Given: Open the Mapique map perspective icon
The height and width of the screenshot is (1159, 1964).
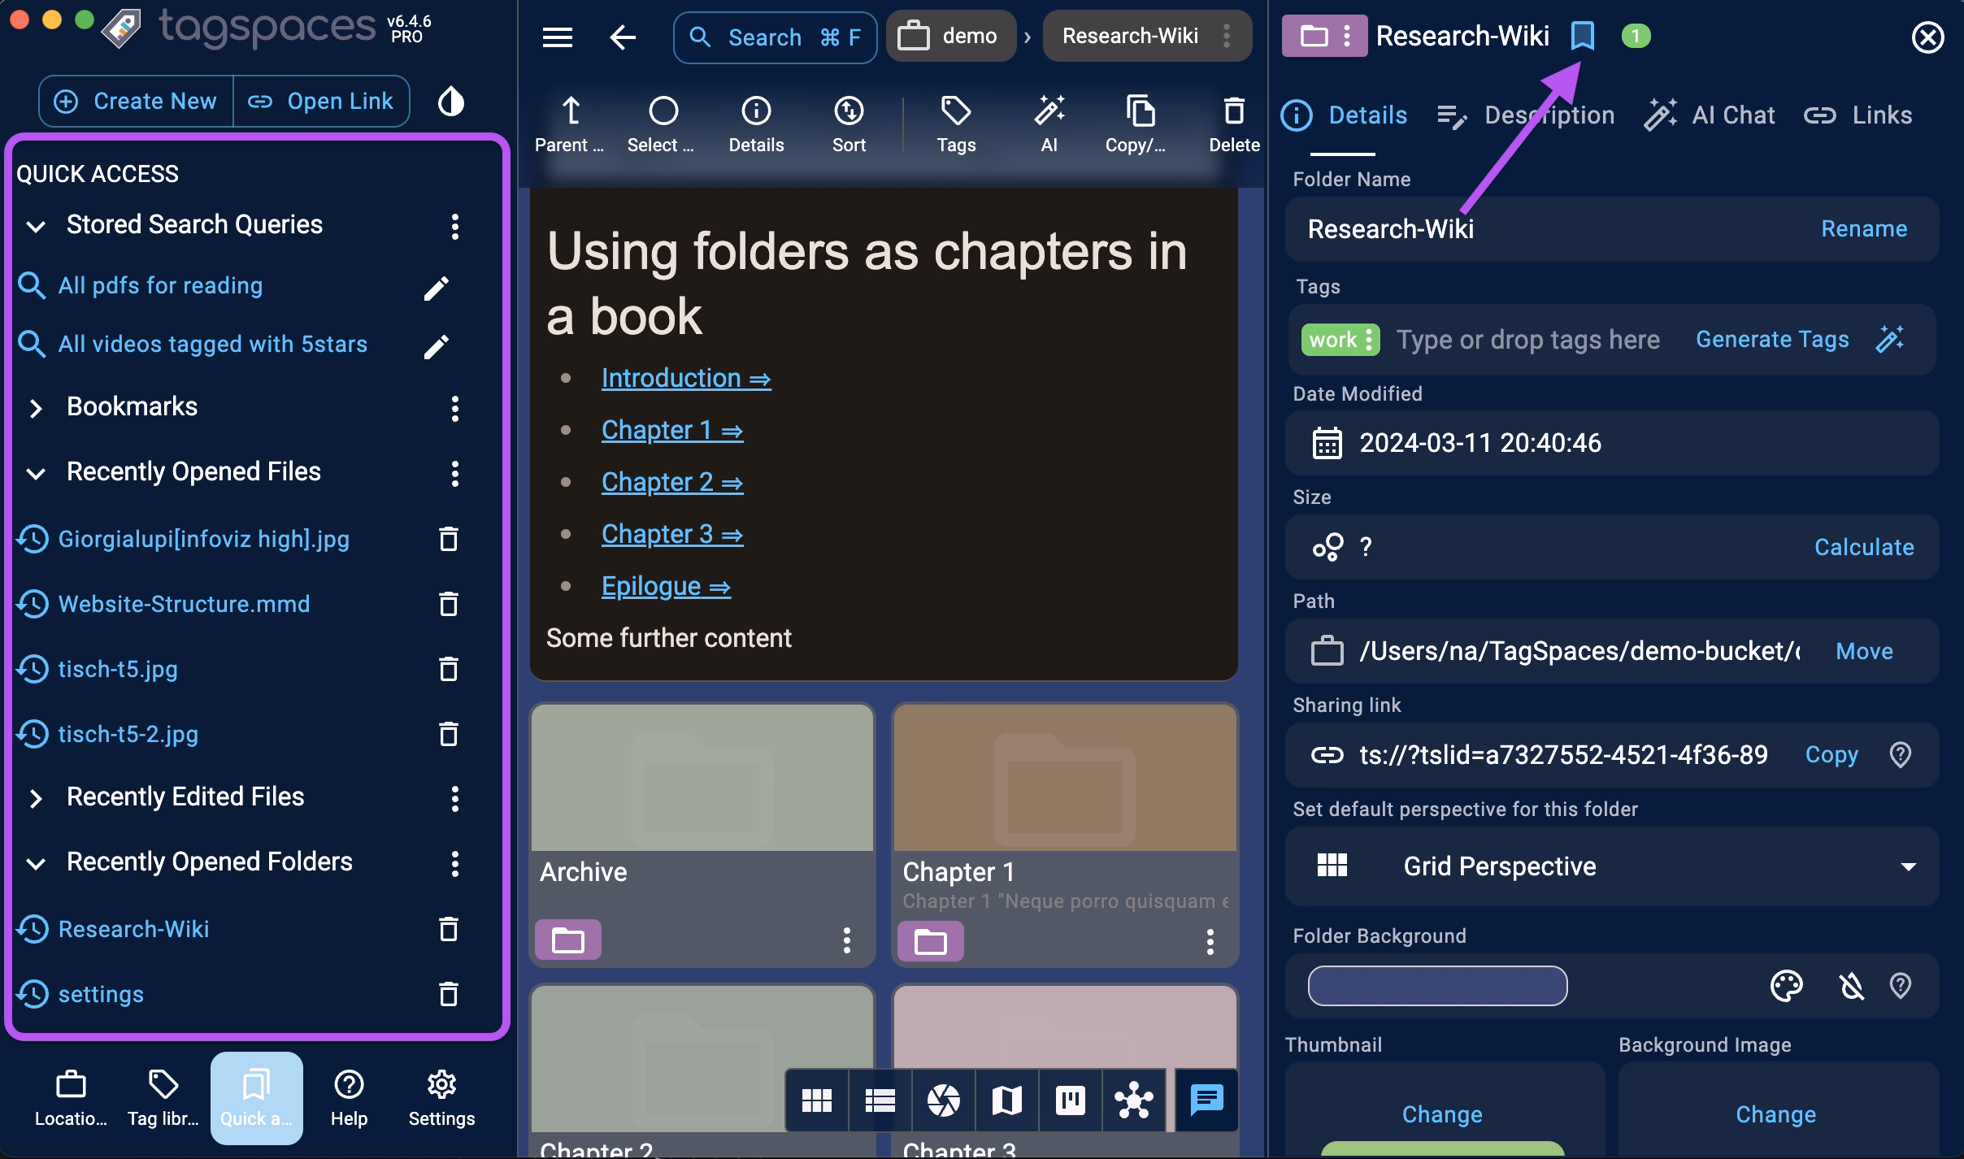Looking at the screenshot, I should click(1006, 1100).
